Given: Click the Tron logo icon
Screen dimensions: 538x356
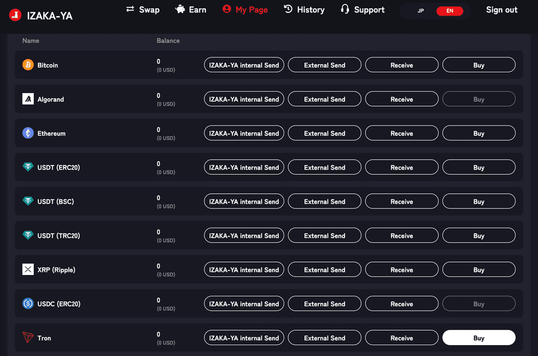Looking at the screenshot, I should tap(28, 337).
